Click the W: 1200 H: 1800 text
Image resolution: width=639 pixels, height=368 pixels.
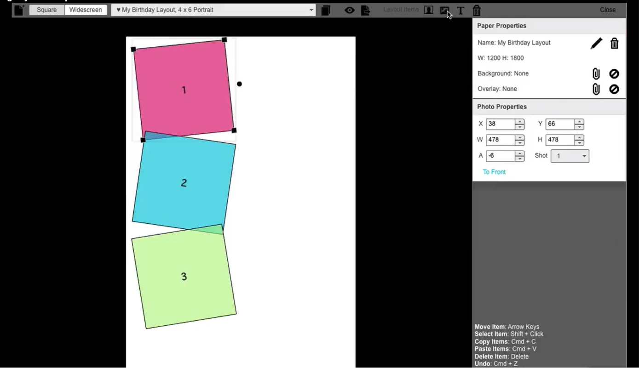pyautogui.click(x=501, y=58)
